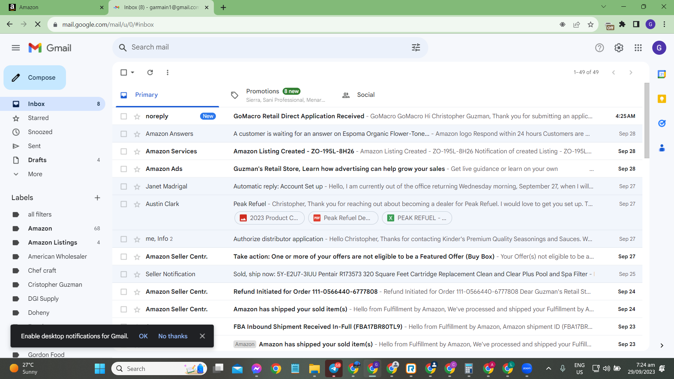Show hidden system tray icons
The image size is (674, 379).
coord(548,368)
